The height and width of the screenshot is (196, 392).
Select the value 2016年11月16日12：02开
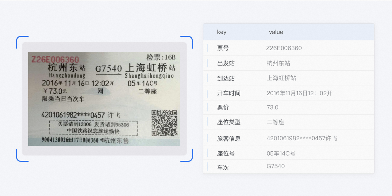[x=299, y=93]
